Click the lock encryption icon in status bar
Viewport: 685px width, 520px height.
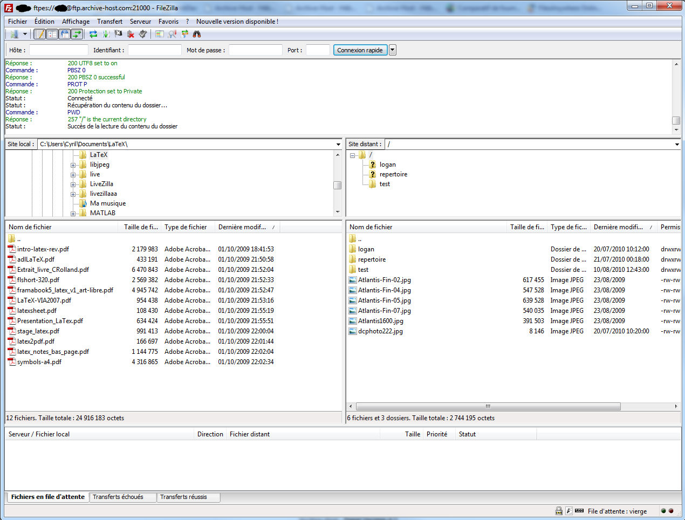[559, 511]
